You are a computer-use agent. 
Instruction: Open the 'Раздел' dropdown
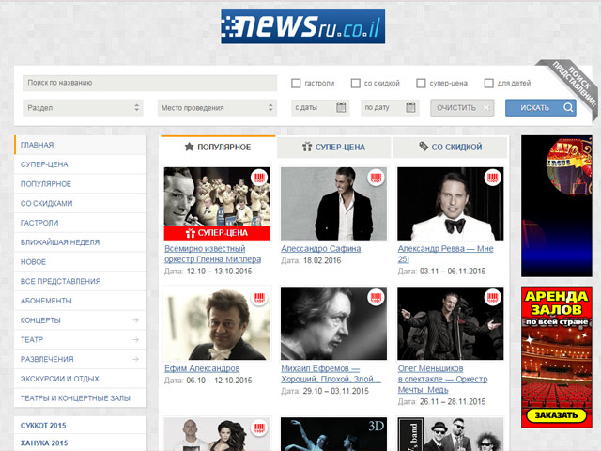84,108
